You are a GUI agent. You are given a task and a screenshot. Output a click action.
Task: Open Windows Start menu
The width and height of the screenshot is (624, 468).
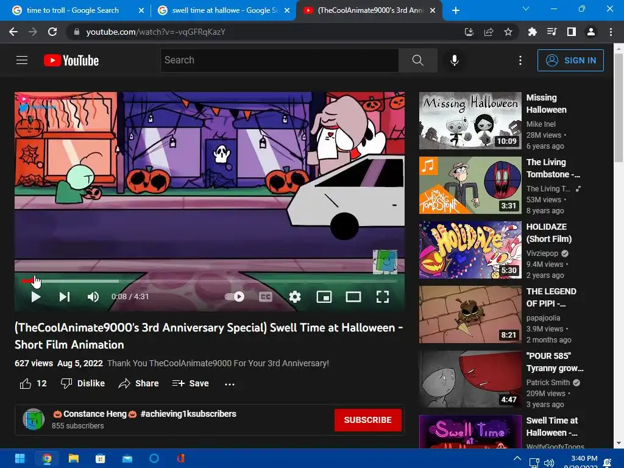tap(20, 459)
